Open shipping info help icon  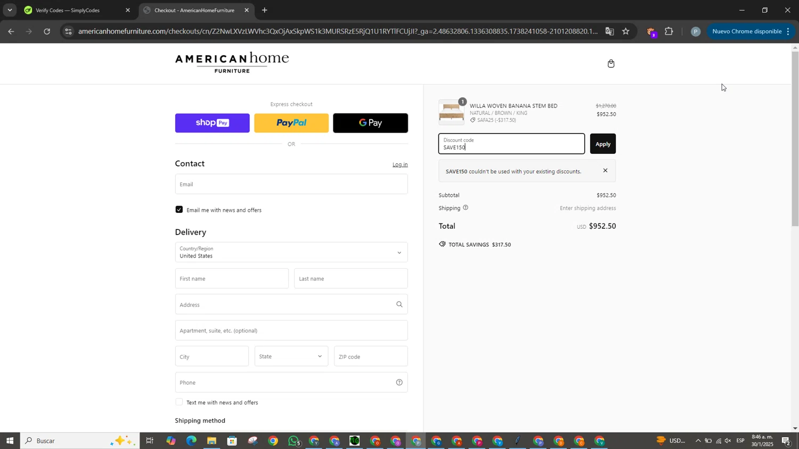coord(466,207)
